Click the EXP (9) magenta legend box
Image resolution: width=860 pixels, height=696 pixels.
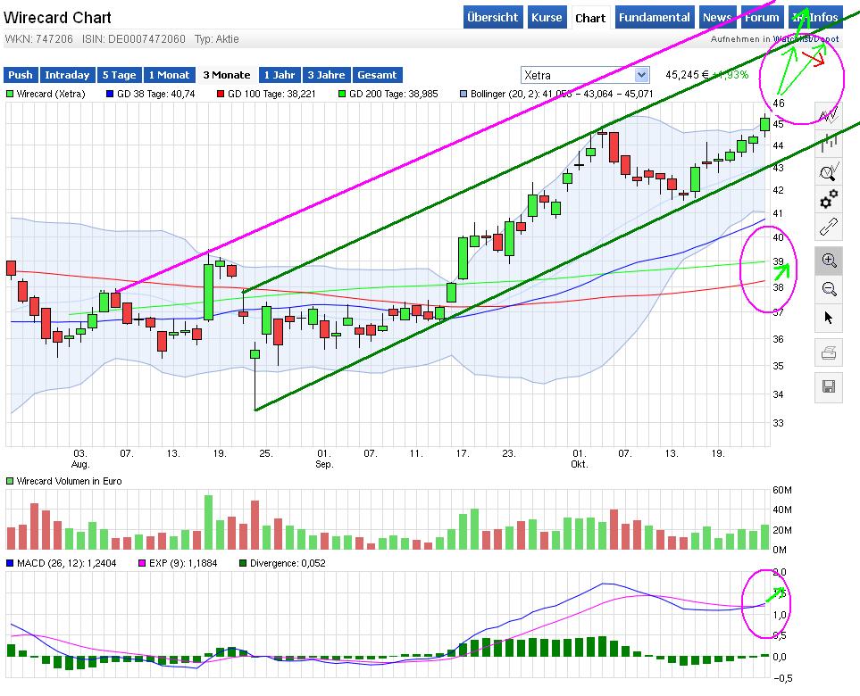coord(142,563)
